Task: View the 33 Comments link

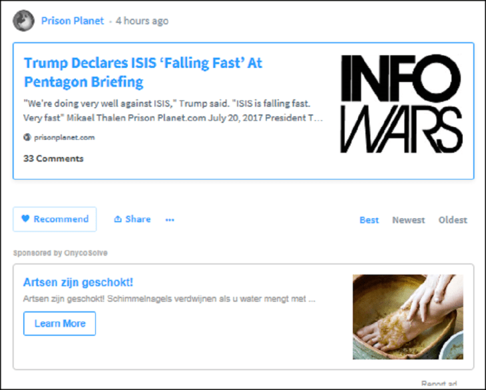Action: coord(53,158)
